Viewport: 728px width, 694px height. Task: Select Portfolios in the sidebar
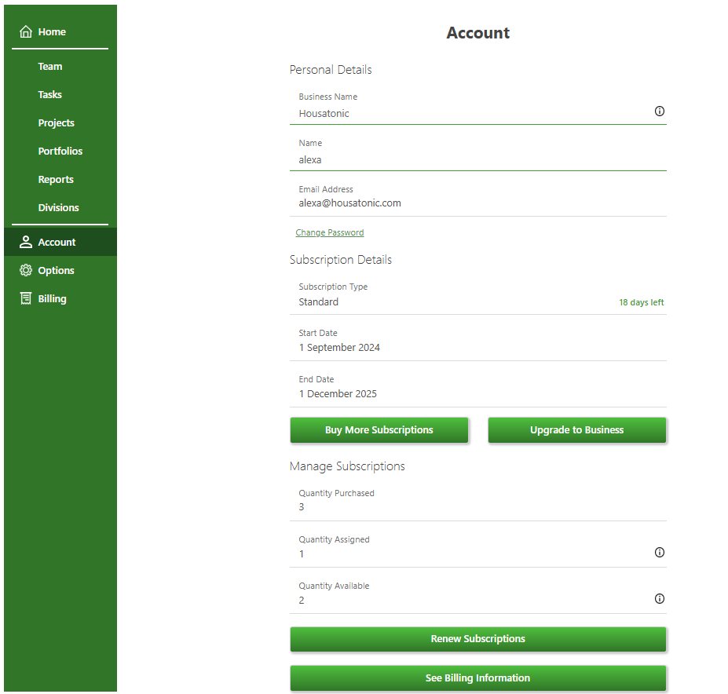(x=60, y=152)
